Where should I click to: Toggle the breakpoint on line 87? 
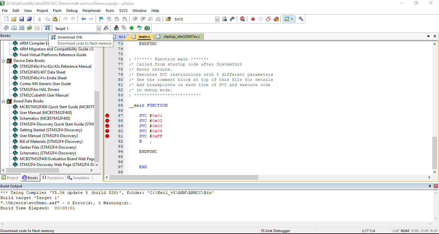[x=107, y=116]
